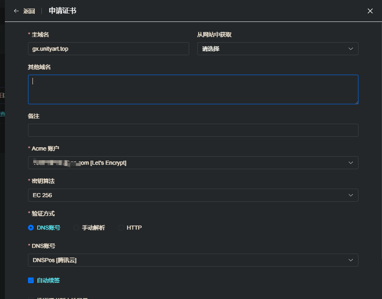
Task: Click the 主域名 field containing gx.unityart.top
Action: tap(108, 49)
